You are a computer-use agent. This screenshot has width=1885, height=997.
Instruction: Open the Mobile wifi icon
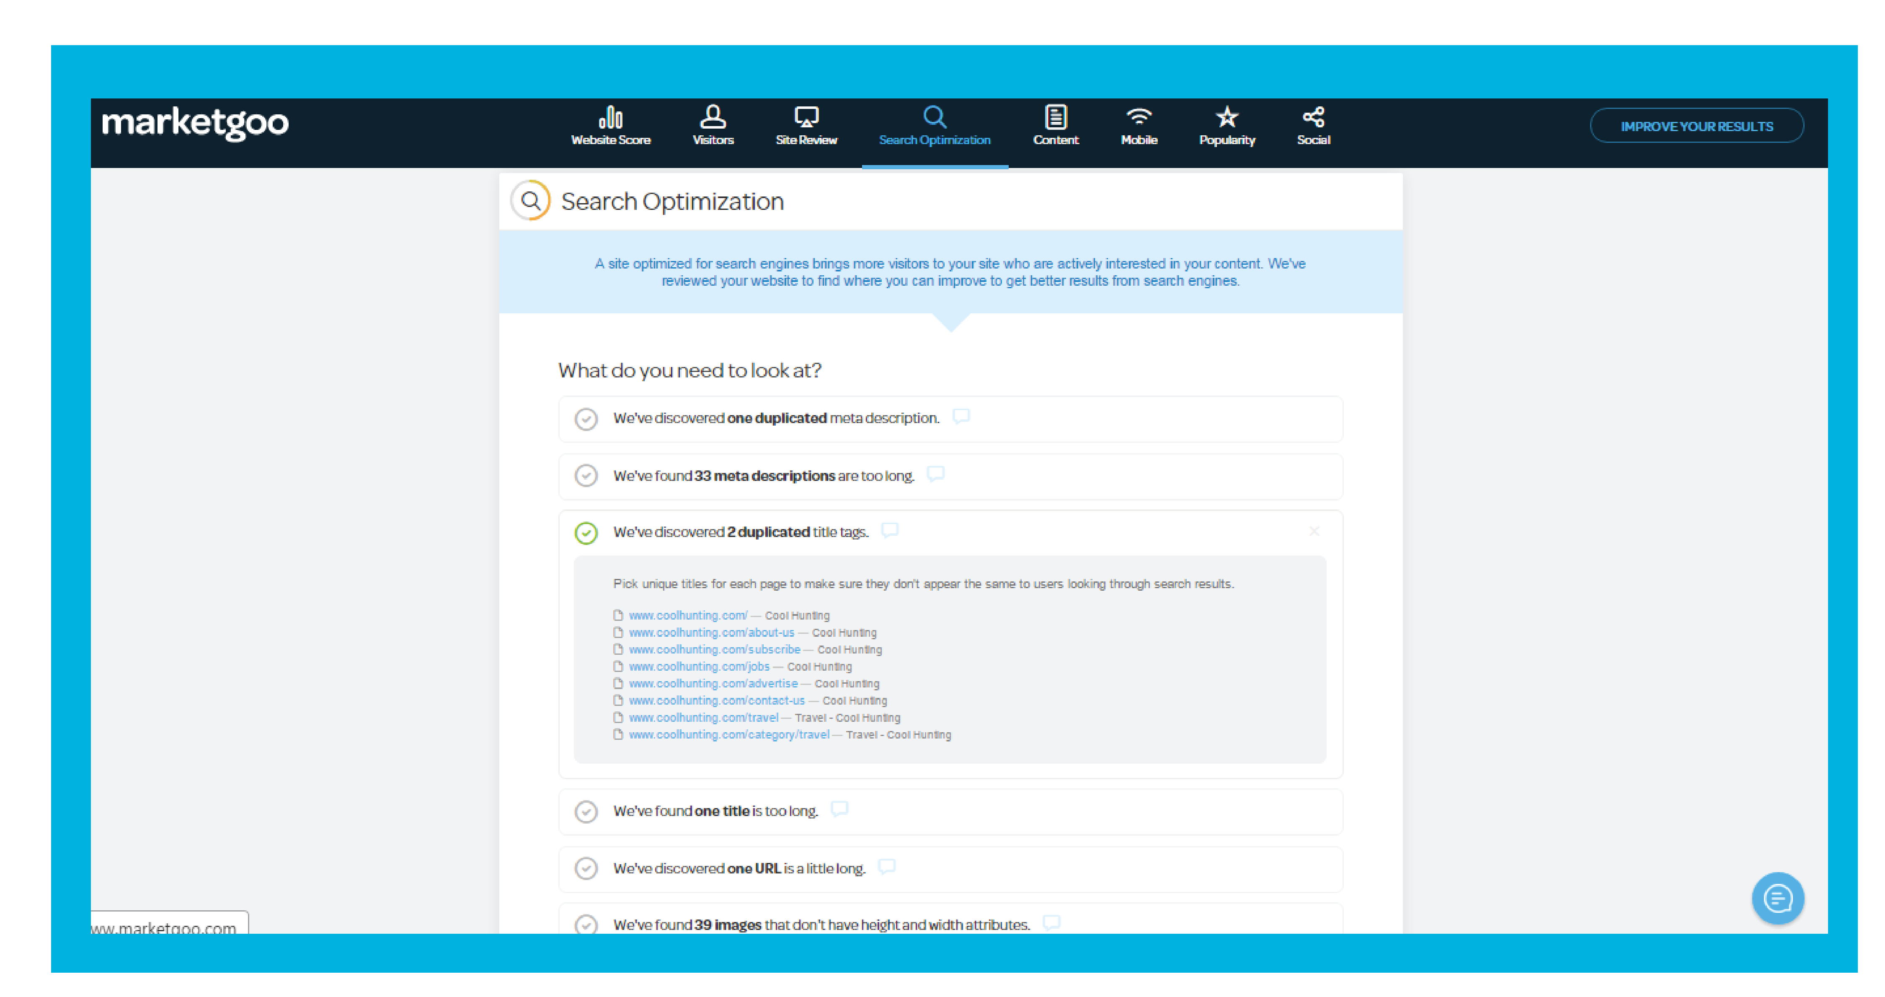[x=1139, y=117]
